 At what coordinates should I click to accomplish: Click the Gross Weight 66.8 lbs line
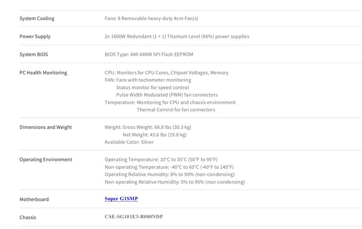pos(148,128)
